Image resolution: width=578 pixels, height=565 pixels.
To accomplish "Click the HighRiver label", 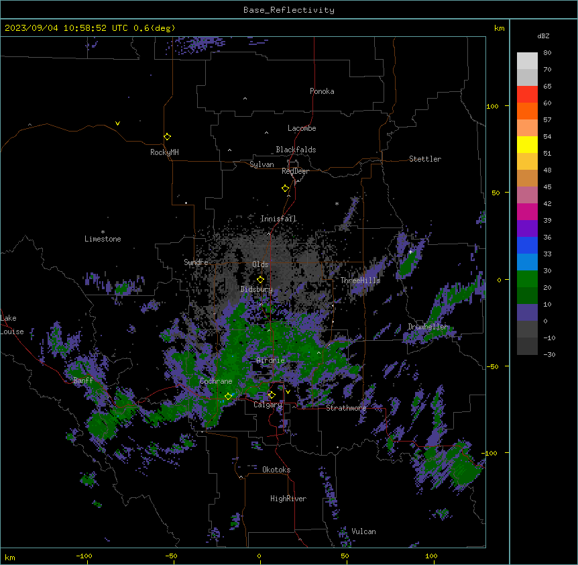I will 288,499.
